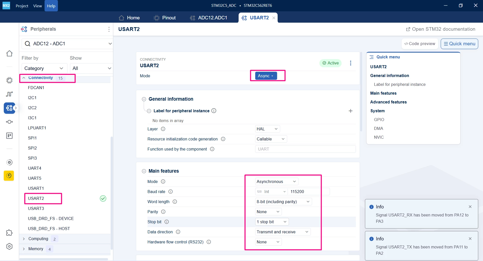This screenshot has width=483, height=261.
Task: Toggle the Quick menu button
Action: pyautogui.click(x=459, y=44)
